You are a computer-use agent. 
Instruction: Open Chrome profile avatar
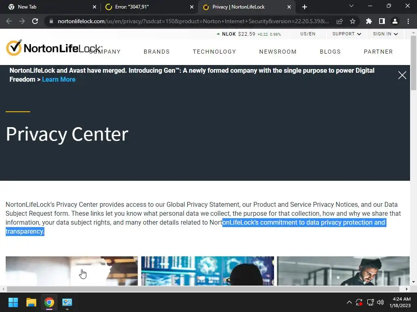(x=395, y=21)
